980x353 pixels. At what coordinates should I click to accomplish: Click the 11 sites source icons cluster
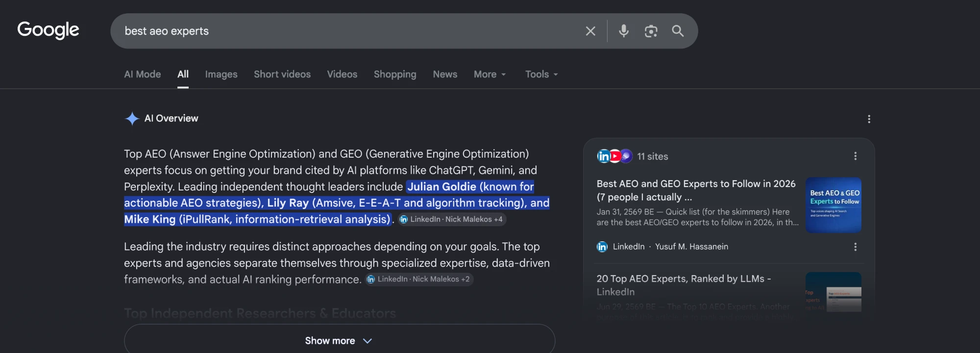pos(614,156)
